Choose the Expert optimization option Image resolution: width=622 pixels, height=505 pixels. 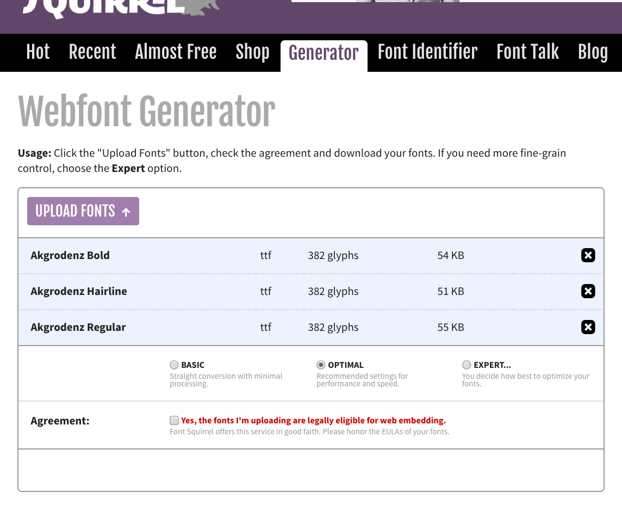click(x=467, y=365)
